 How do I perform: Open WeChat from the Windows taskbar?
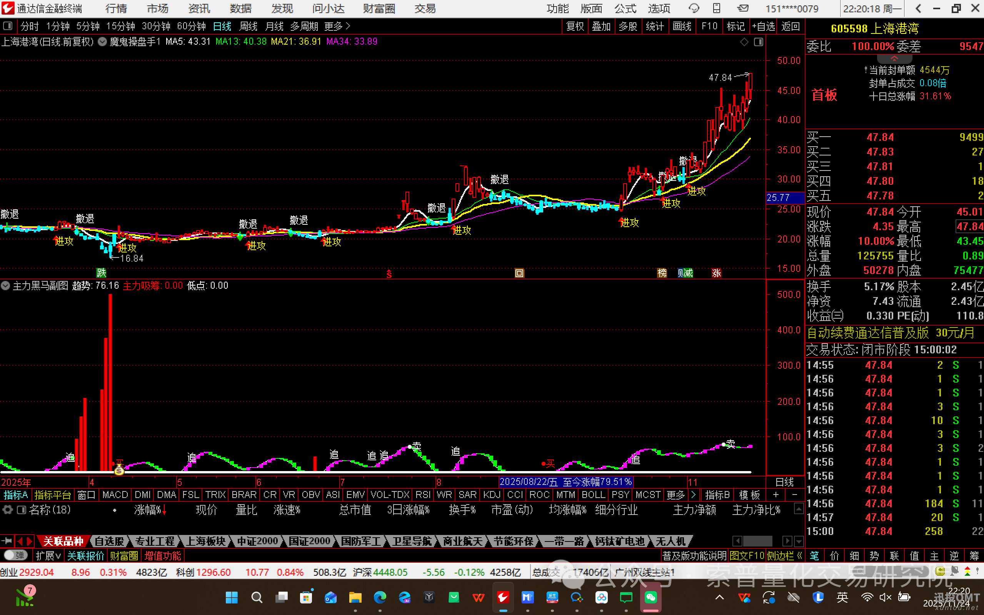[x=651, y=597]
